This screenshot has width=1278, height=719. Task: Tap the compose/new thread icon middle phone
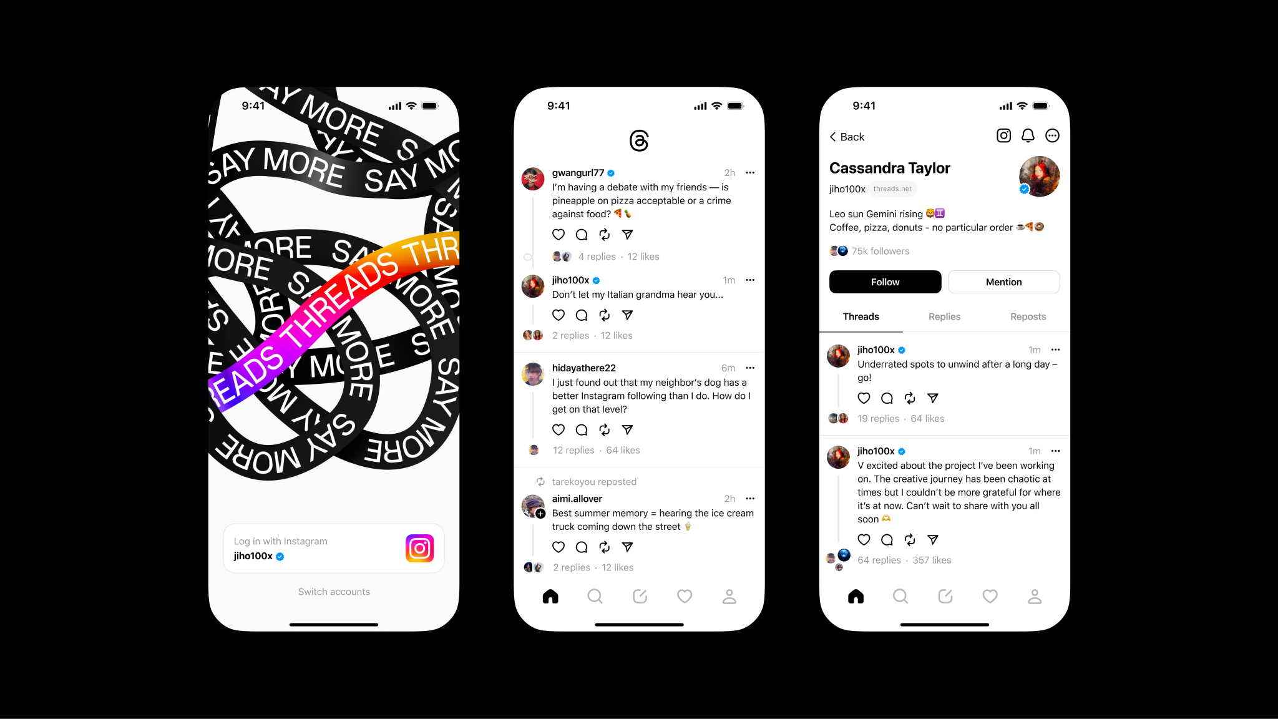639,596
